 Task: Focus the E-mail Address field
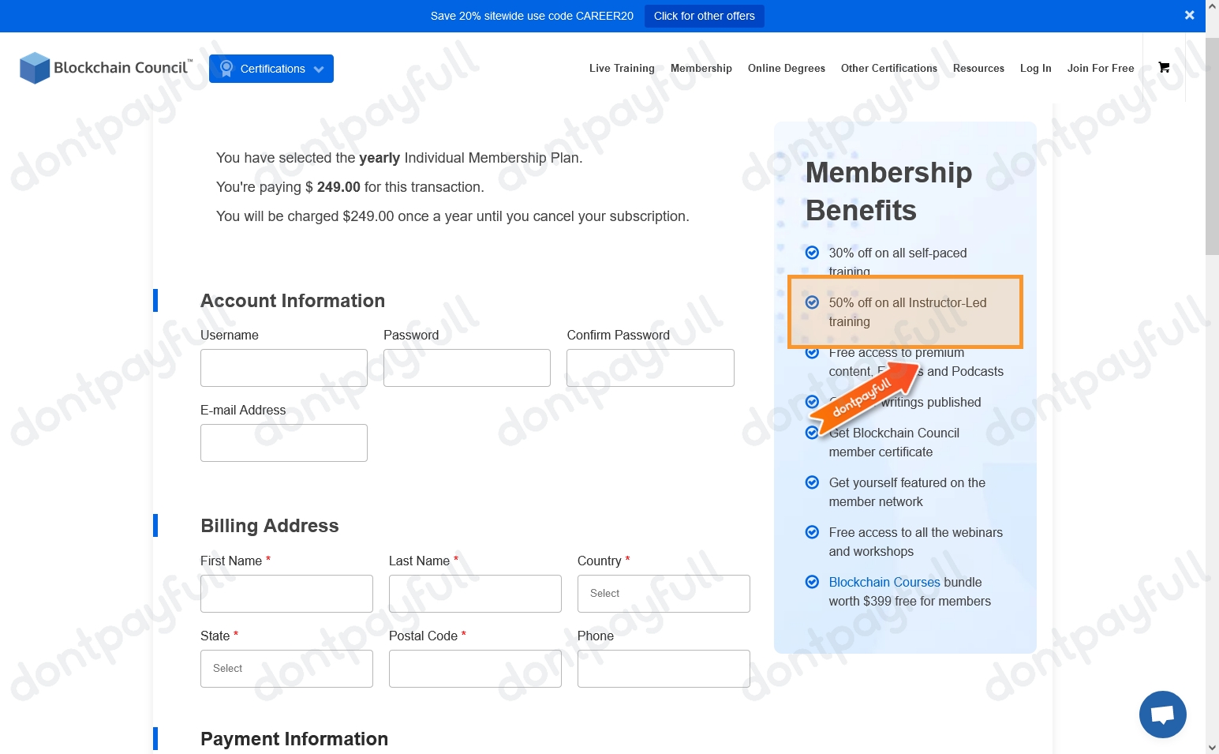coord(284,443)
